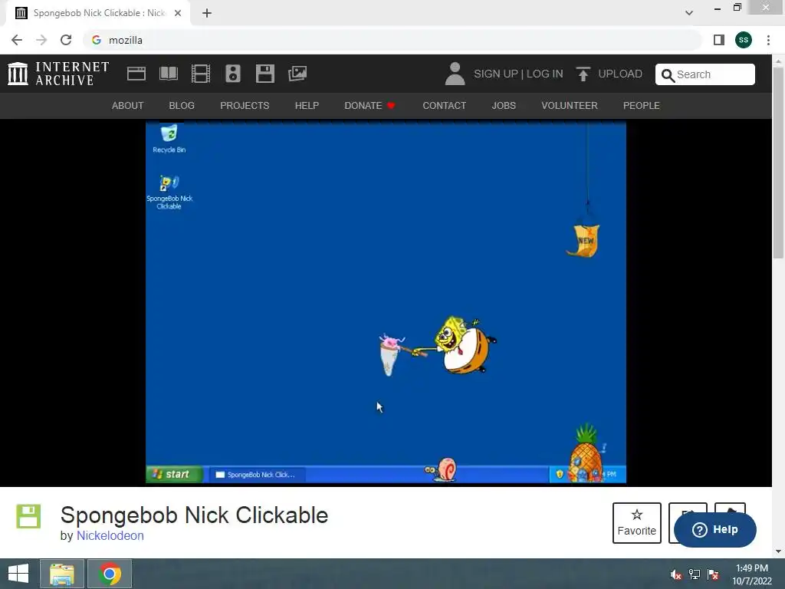
Task: Open the Audio speaker icon
Action: (233, 74)
